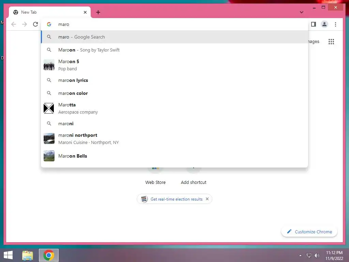Screen dimensions: 349x262
Task: Pick the 'maroon color' suggestion
Action: tap(174, 93)
